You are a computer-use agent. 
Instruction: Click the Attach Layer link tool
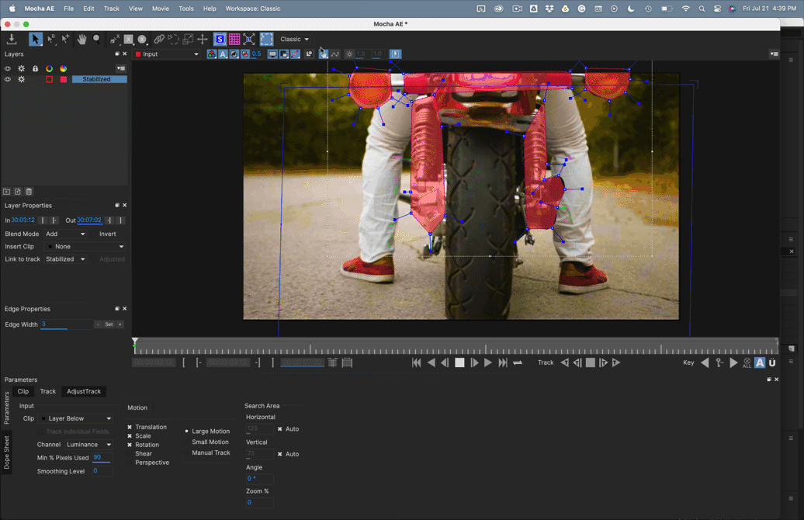pyautogui.click(x=159, y=39)
